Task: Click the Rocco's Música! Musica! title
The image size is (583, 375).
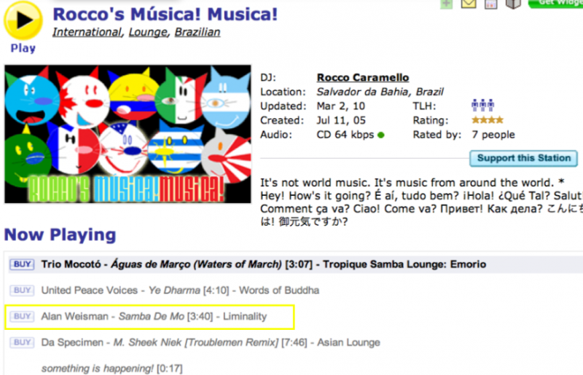Action: click(165, 14)
